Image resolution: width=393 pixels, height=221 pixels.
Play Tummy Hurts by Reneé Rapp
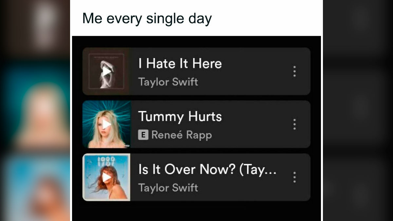107,124
